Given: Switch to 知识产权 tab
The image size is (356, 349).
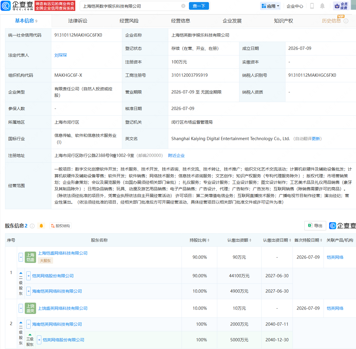Looking at the screenshot, I should (x=283, y=21).
